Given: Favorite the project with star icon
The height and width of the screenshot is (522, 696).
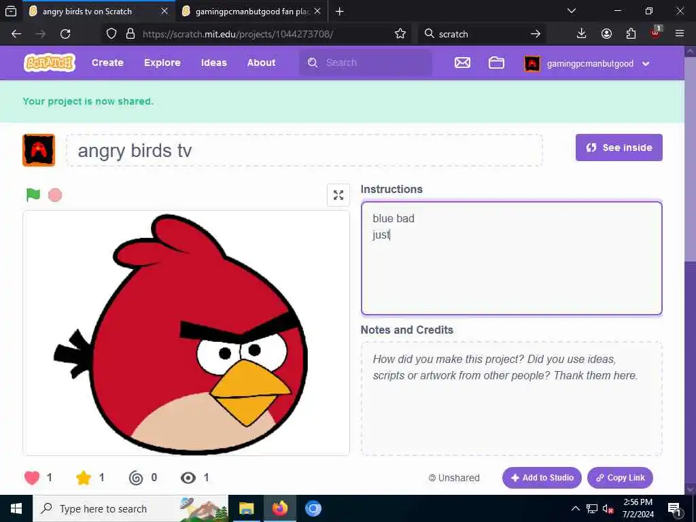Looking at the screenshot, I should 84,478.
